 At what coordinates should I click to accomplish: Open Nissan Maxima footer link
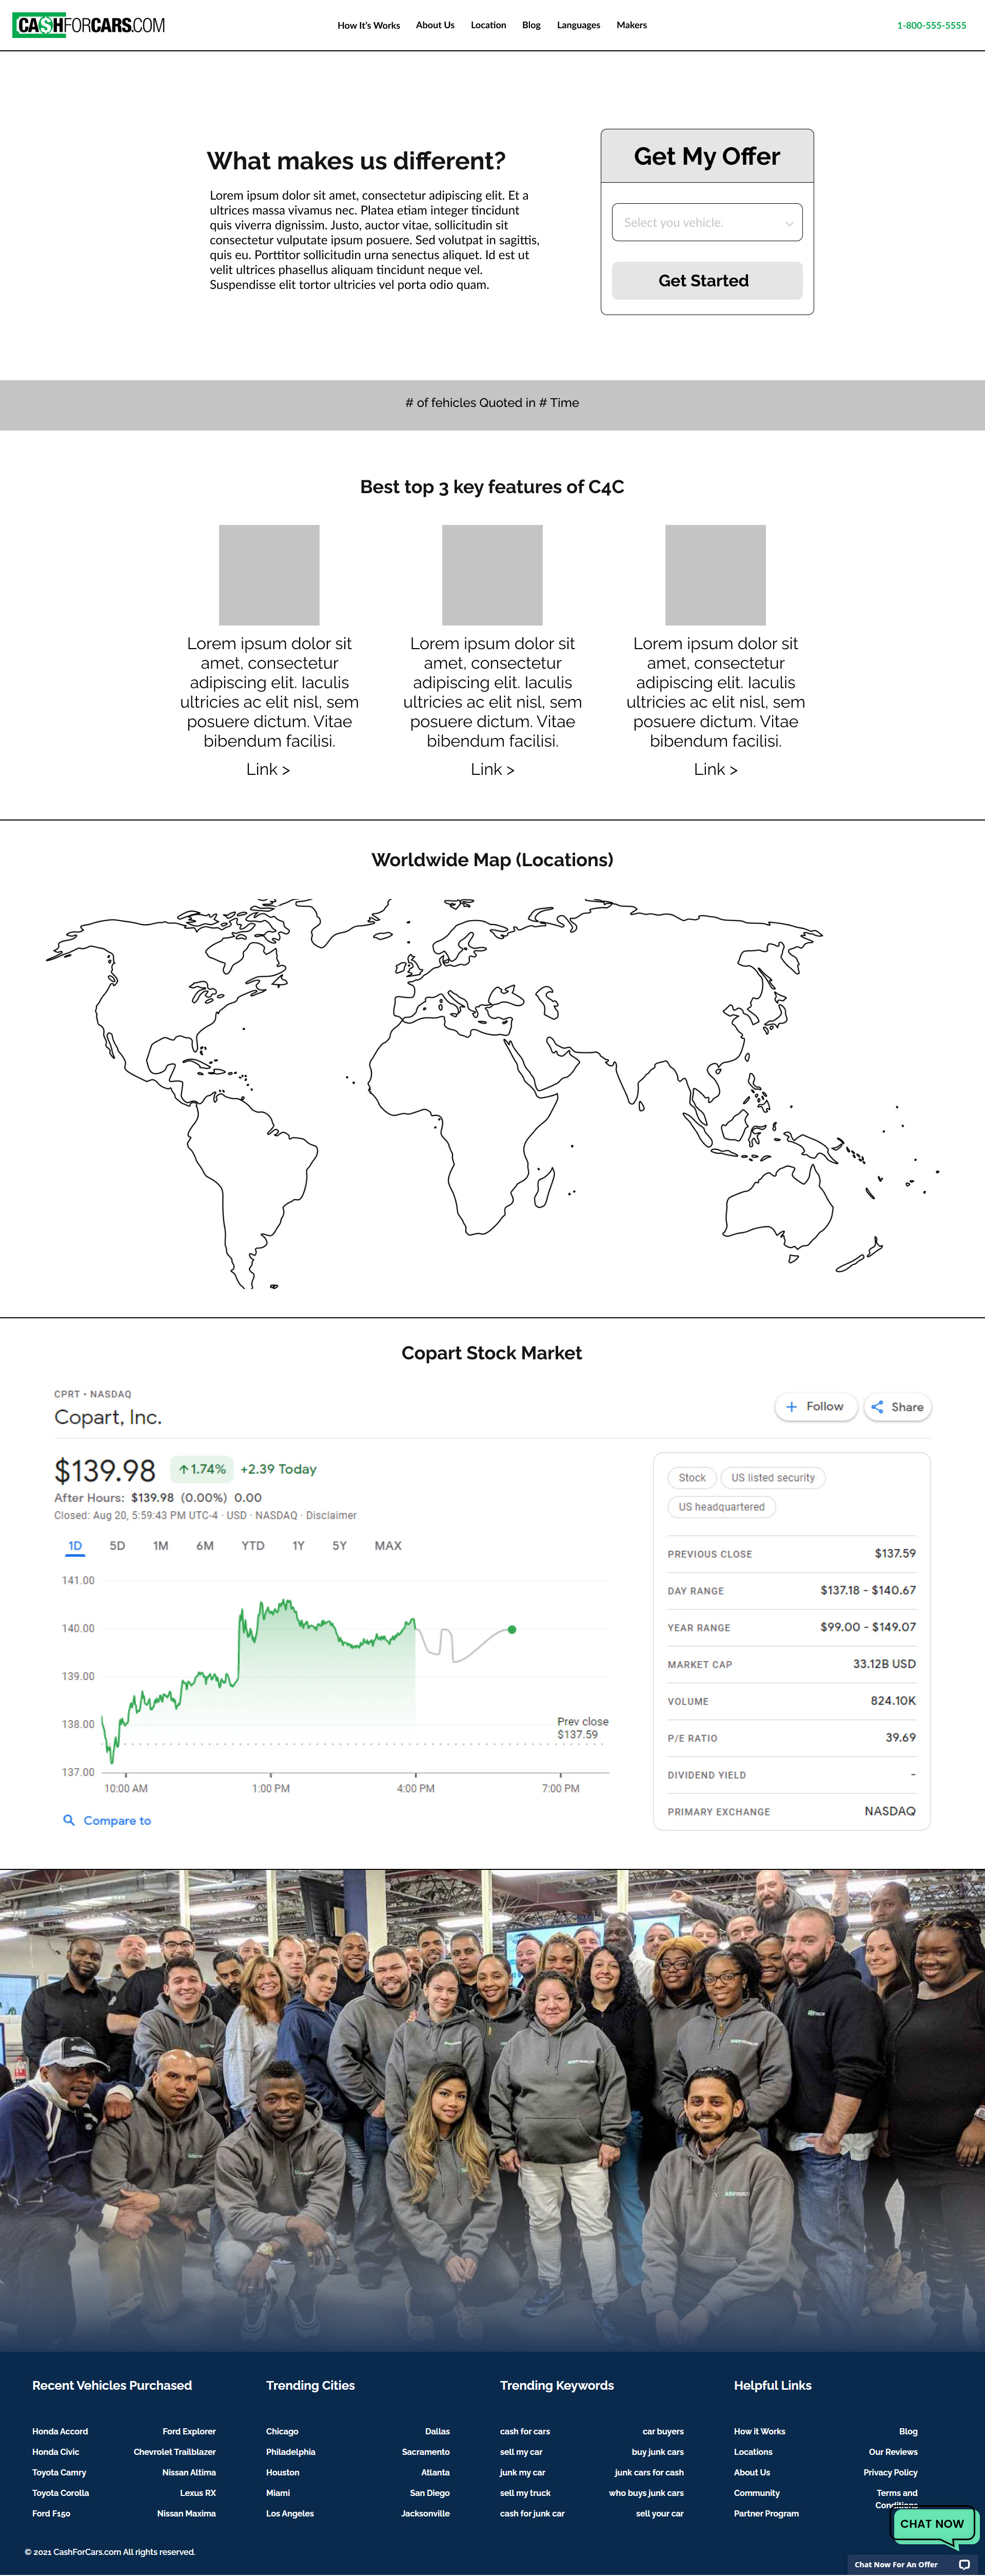point(186,2513)
